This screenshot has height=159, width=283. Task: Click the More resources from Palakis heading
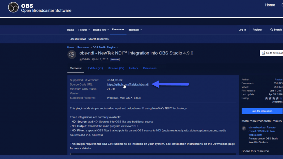[261, 121]
